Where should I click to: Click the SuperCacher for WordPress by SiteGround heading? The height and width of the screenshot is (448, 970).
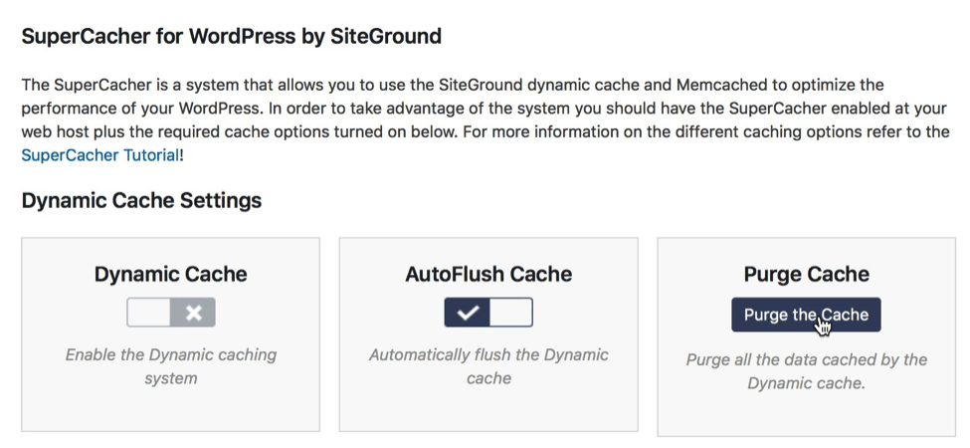click(x=232, y=36)
